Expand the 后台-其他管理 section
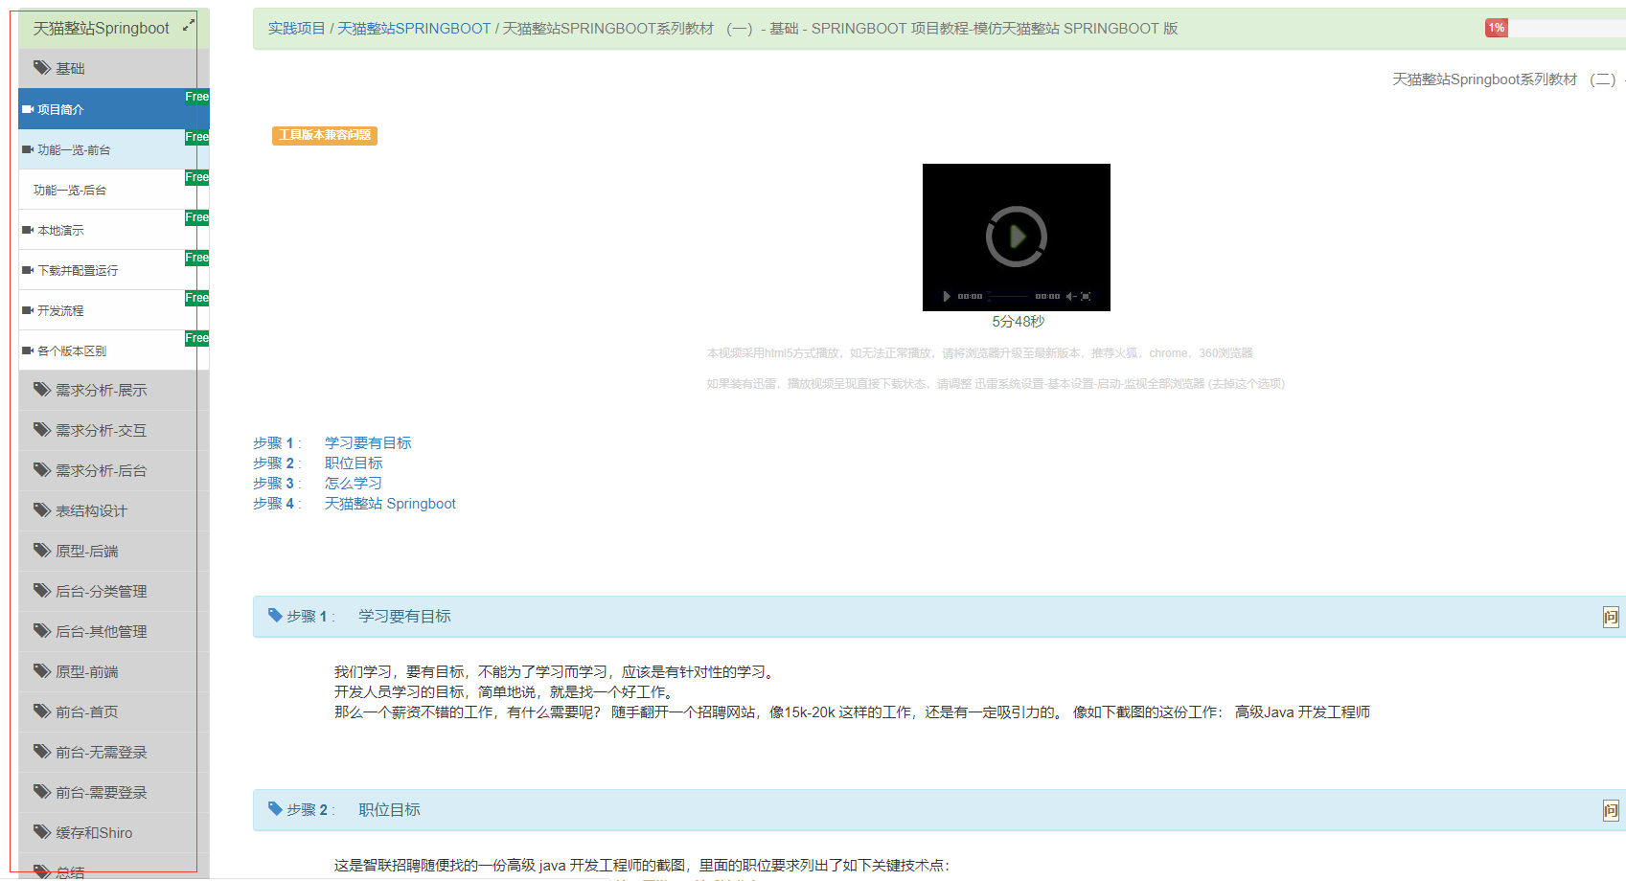Screen dimensions: 1626x881 [114, 631]
